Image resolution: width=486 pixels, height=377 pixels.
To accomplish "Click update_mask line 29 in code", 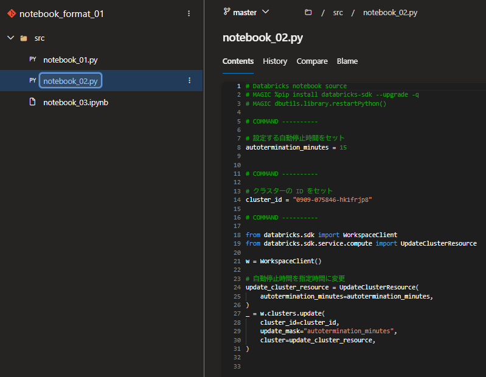I will pyautogui.click(x=328, y=331).
